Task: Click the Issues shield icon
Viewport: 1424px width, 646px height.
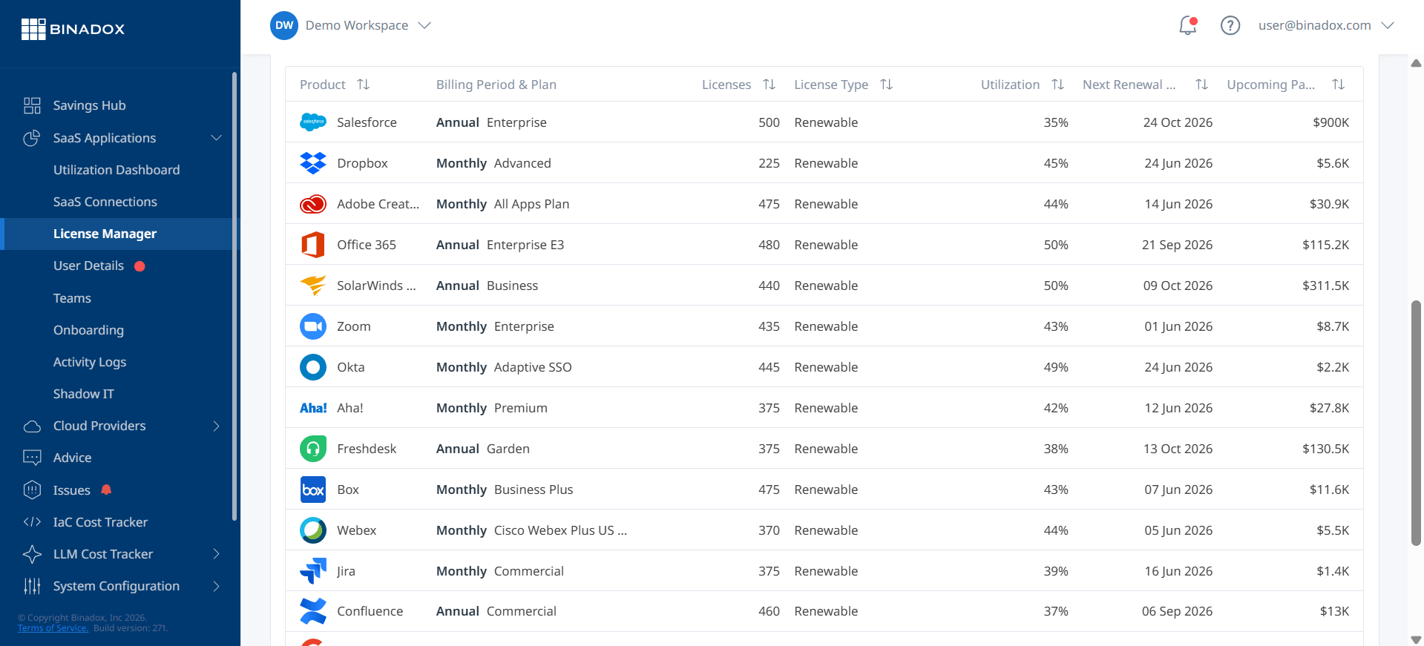Action: [x=32, y=490]
